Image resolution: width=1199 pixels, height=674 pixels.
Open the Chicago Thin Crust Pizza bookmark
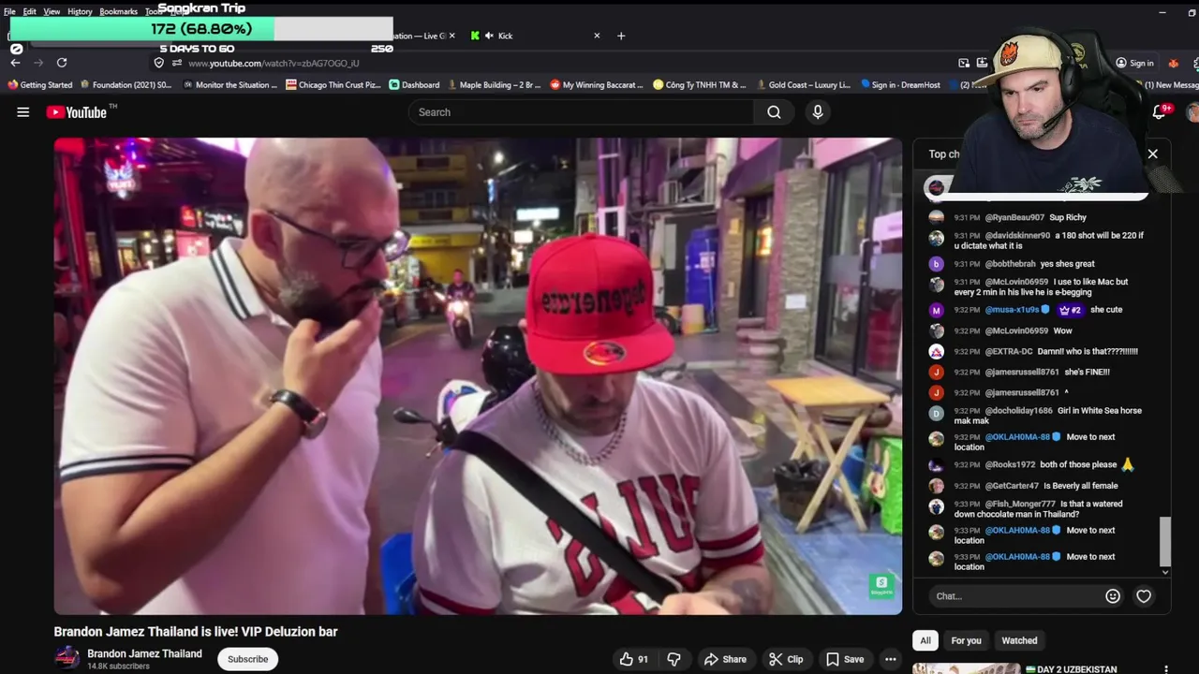pyautogui.click(x=333, y=84)
